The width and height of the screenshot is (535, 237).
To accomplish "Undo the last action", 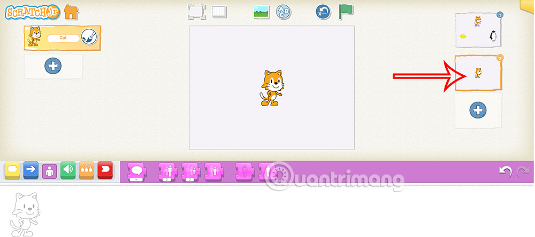I will click(505, 171).
